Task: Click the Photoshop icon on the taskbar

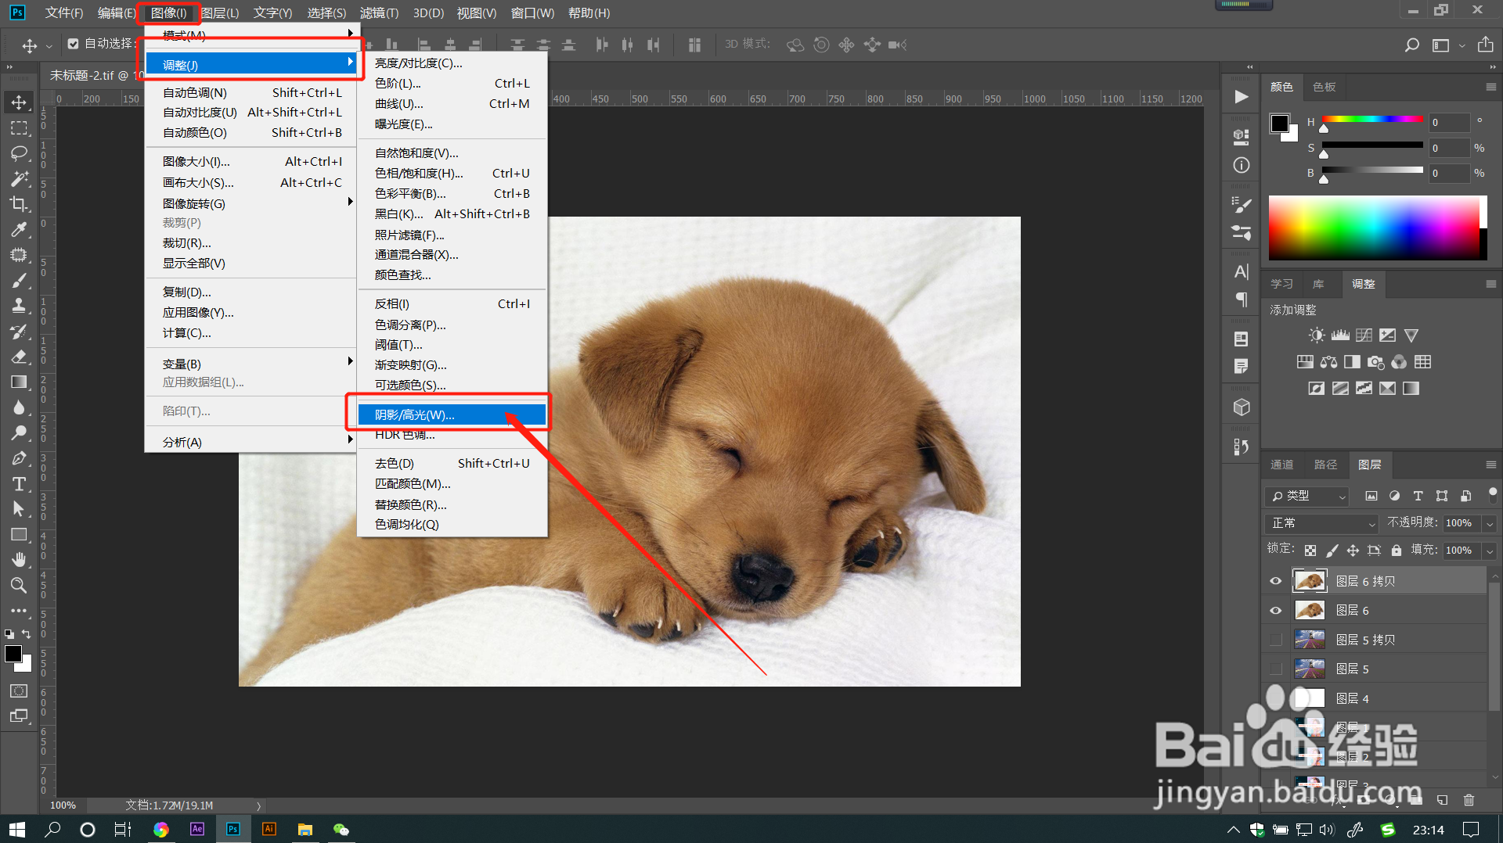Action: point(232,828)
